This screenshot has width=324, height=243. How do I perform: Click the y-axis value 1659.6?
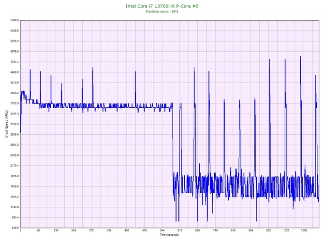point(15,186)
